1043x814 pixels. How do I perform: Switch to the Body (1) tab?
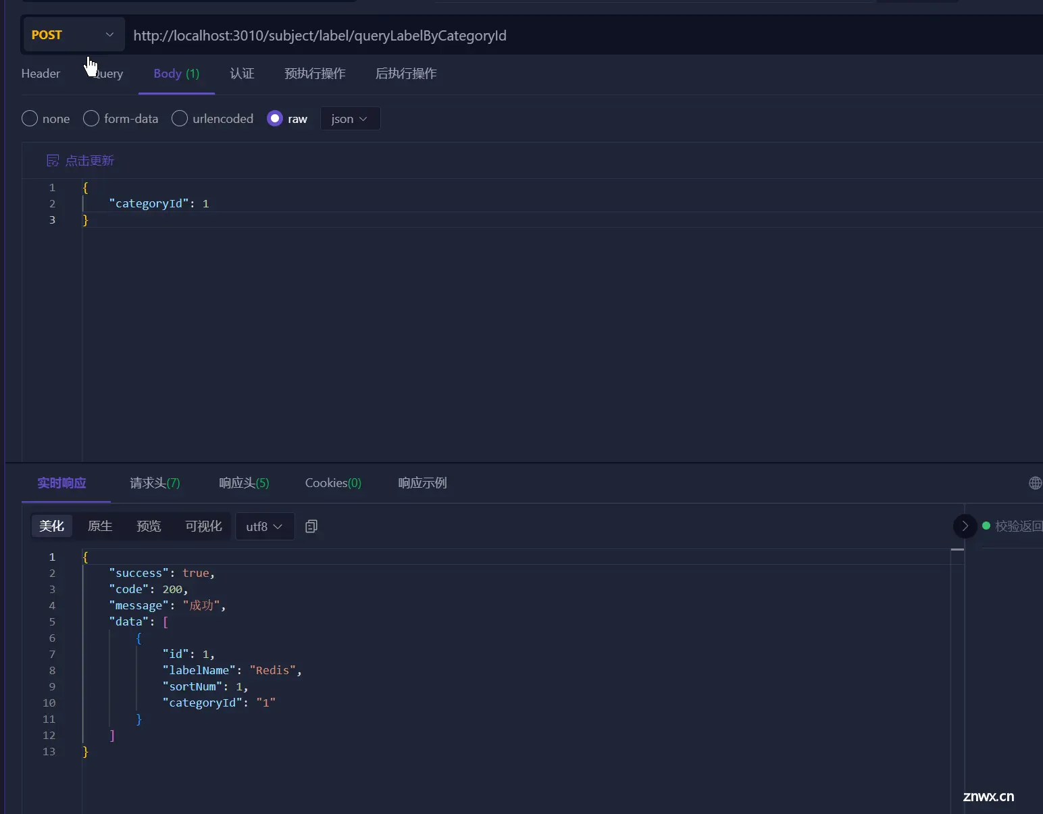(176, 74)
